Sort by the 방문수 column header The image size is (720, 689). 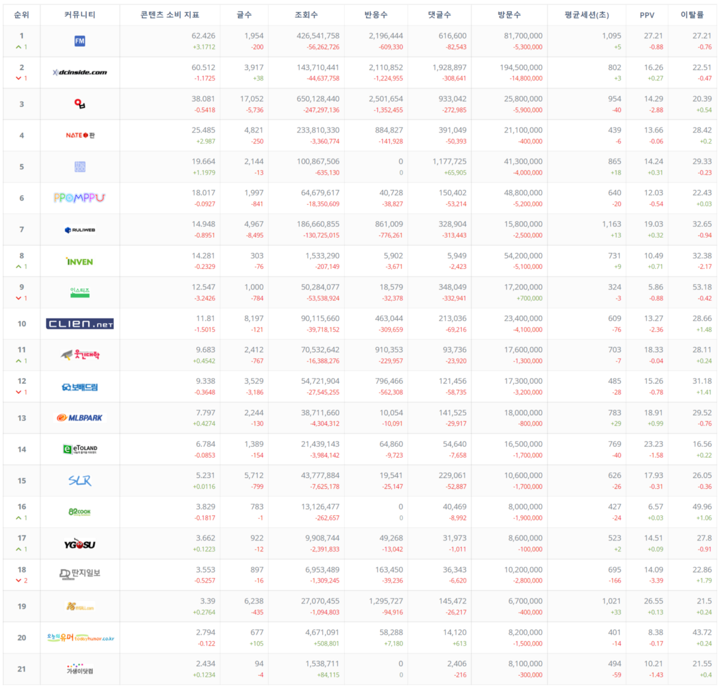coord(509,14)
